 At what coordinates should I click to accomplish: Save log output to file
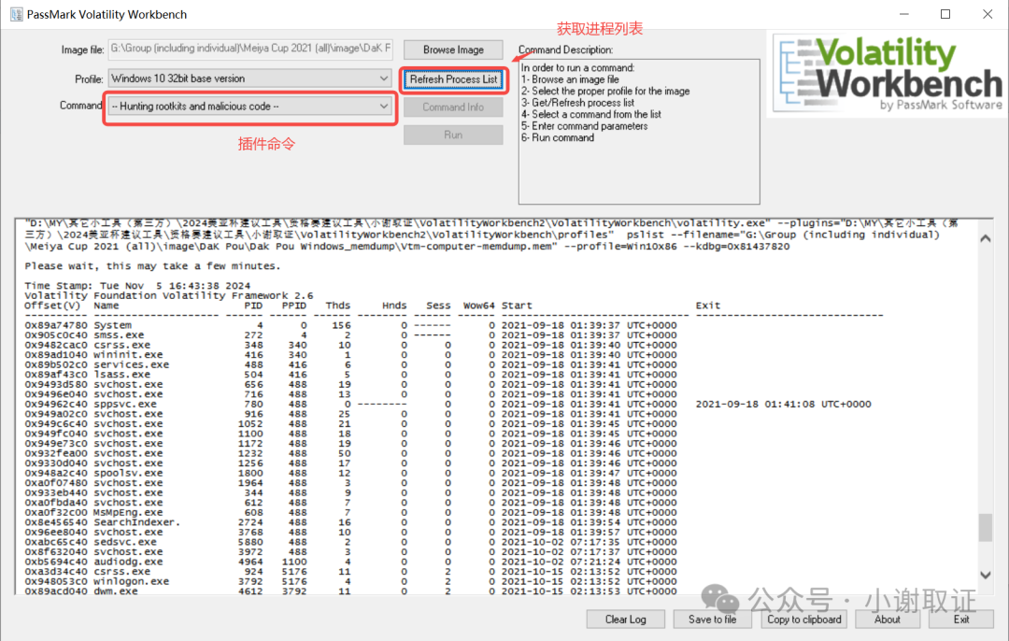point(712,620)
